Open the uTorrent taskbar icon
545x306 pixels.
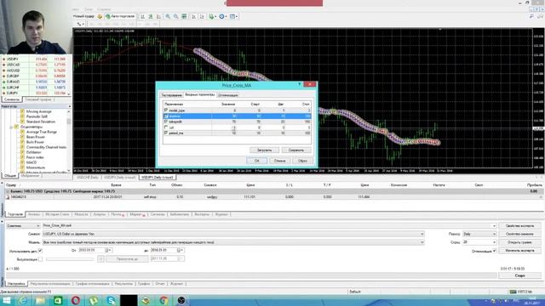93,300
